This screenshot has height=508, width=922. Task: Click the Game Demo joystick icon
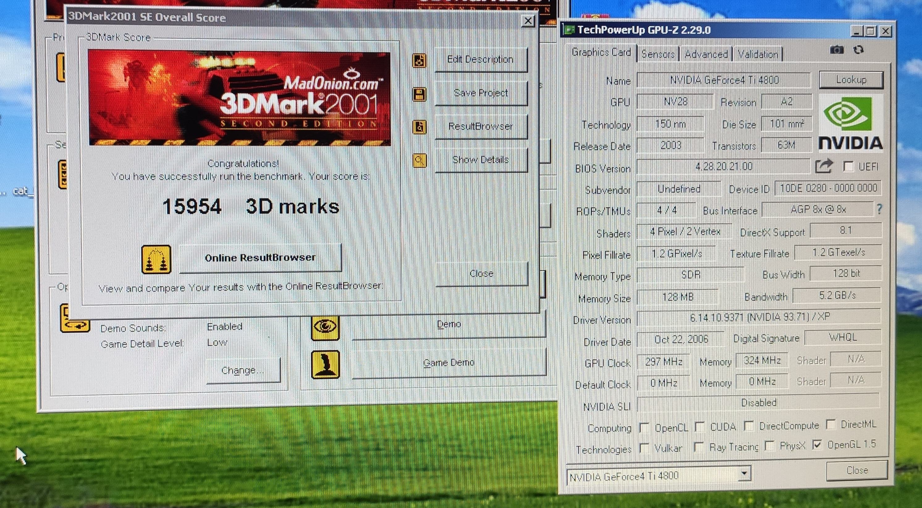click(325, 364)
